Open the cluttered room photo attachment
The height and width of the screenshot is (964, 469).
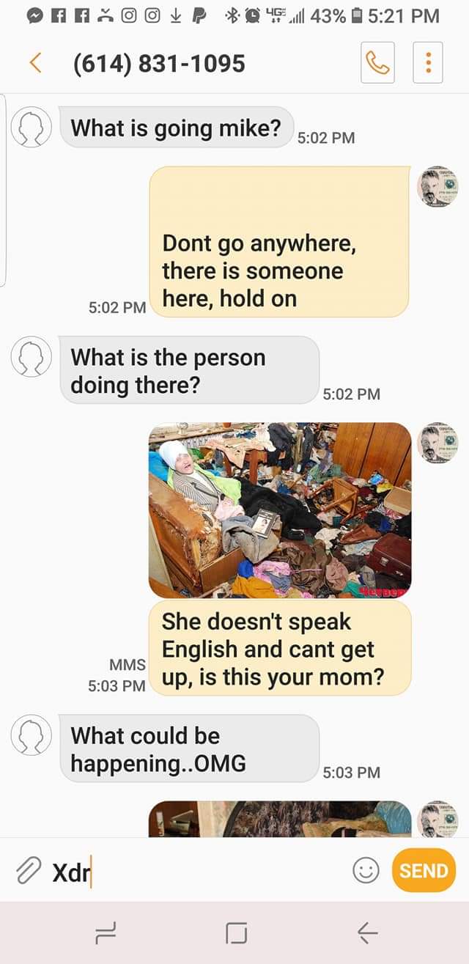[280, 509]
